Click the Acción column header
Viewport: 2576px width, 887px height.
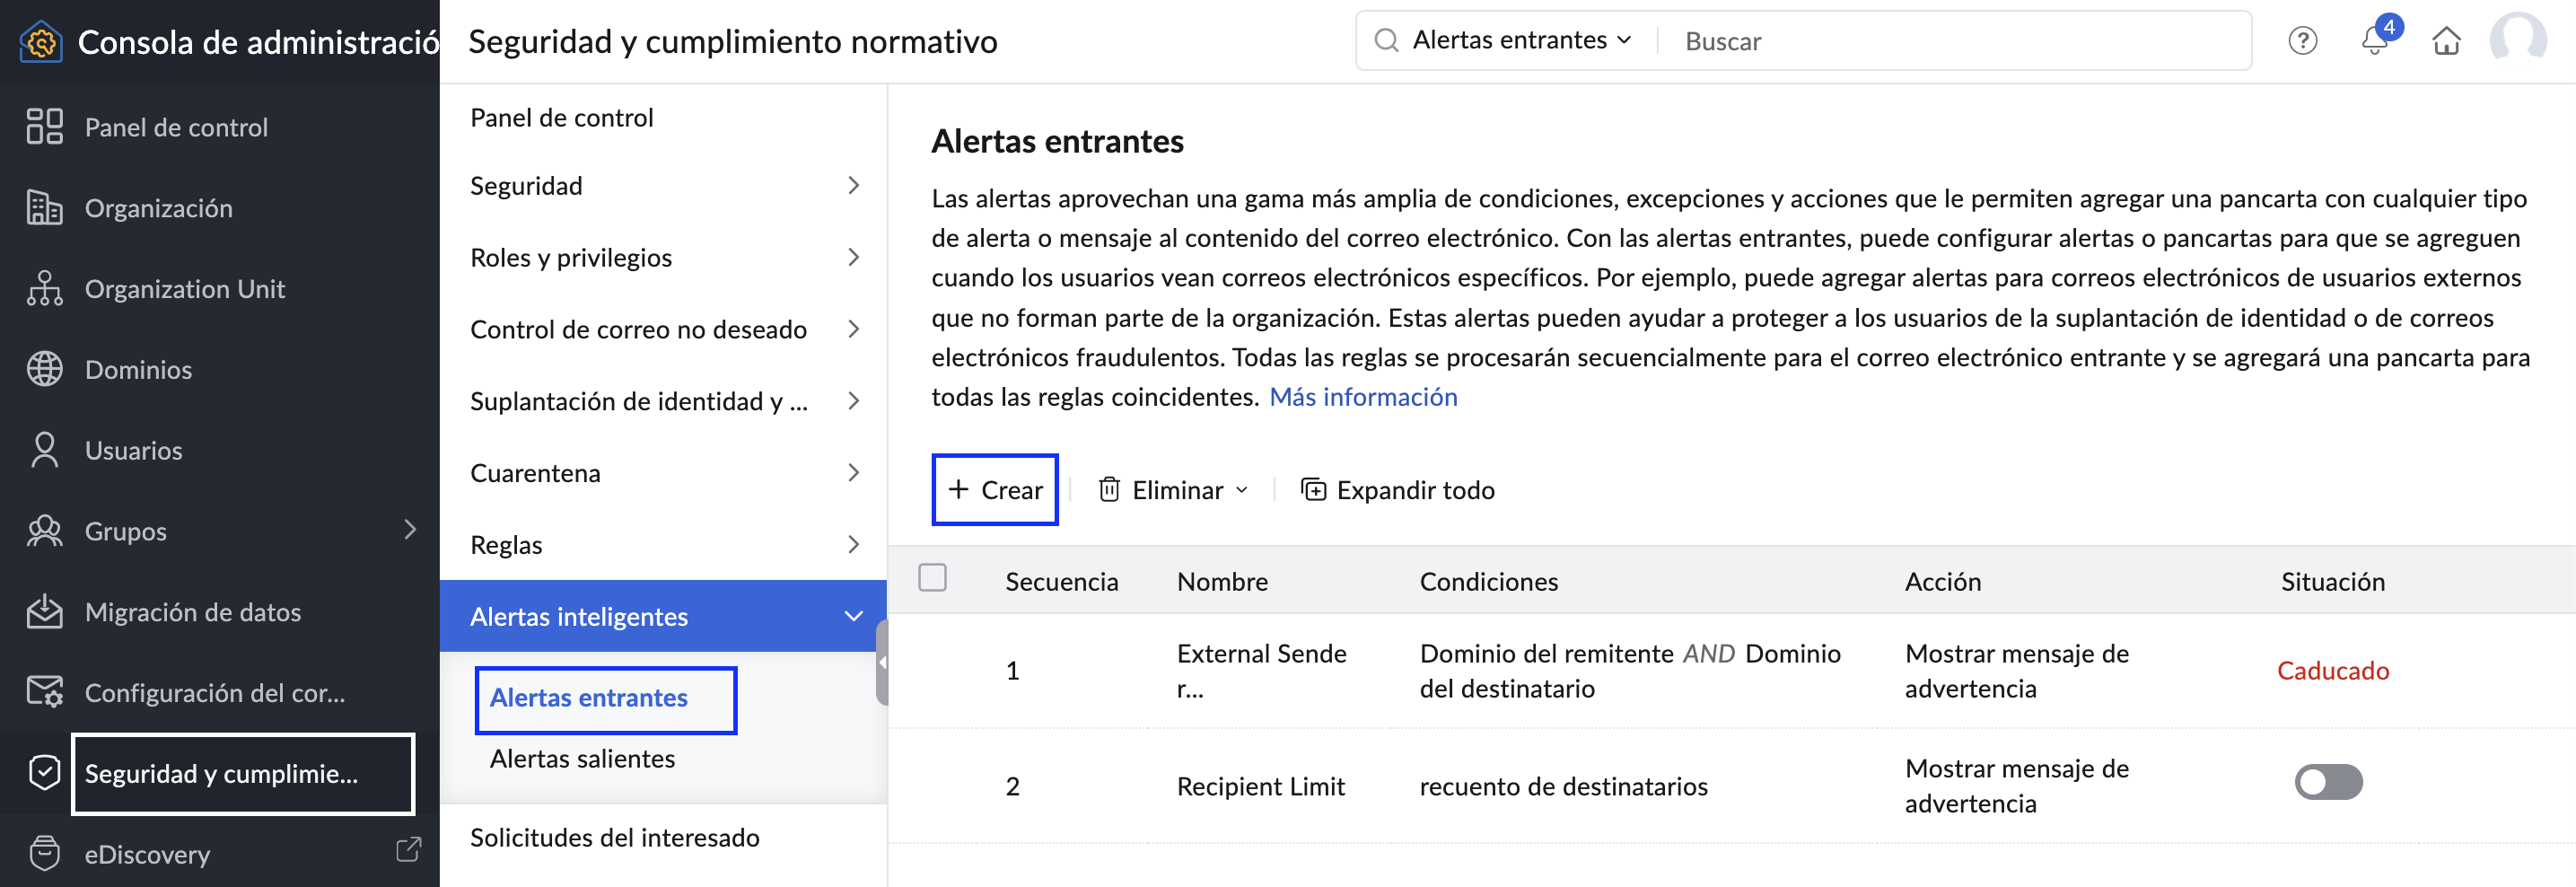[x=1942, y=582]
